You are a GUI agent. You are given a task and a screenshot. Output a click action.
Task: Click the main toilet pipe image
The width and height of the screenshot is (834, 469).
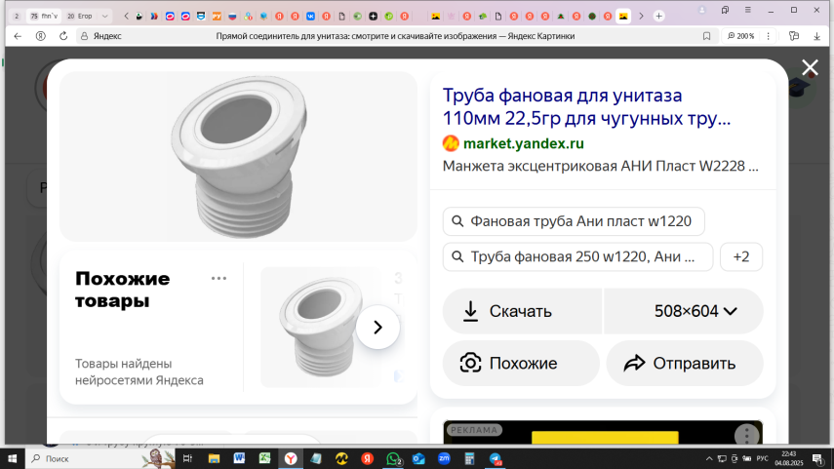coord(238,156)
